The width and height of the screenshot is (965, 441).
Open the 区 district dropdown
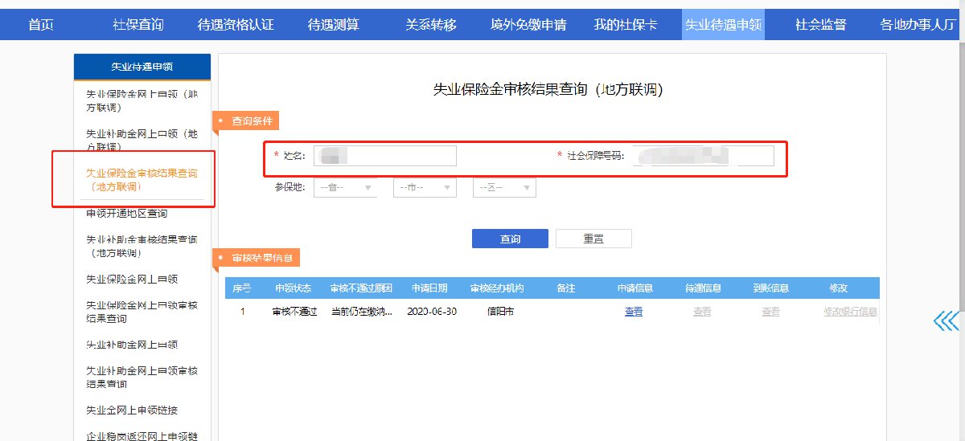coord(504,187)
